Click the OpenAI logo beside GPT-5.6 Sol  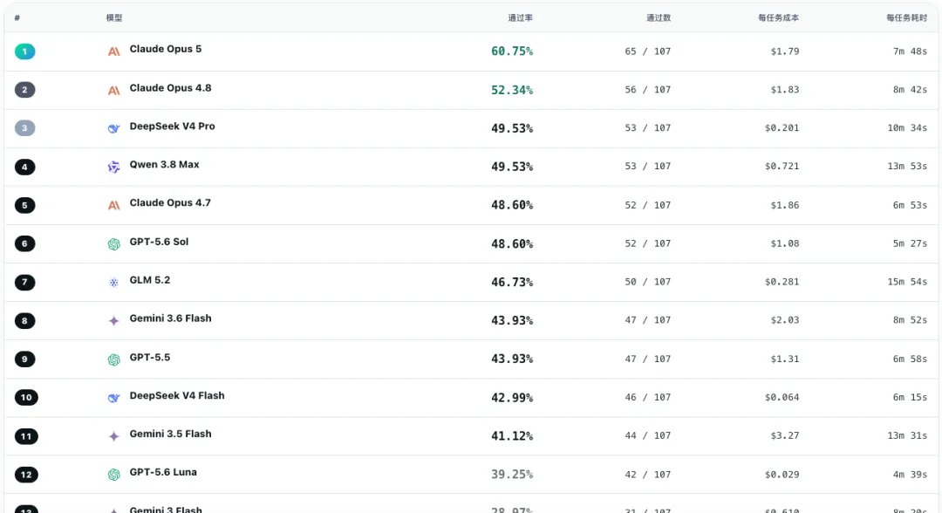[113, 244]
